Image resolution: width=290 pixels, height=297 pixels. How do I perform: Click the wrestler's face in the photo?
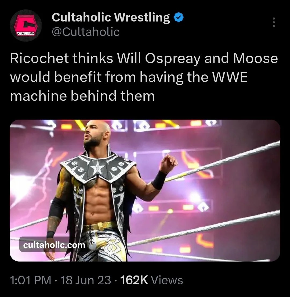[x=94, y=134]
